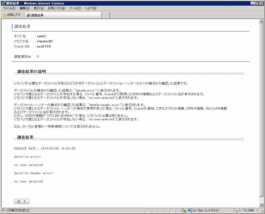The width and height of the screenshot is (265, 214).
Task: Open the ヘルプ(H) menu
Action: (x=91, y=8)
